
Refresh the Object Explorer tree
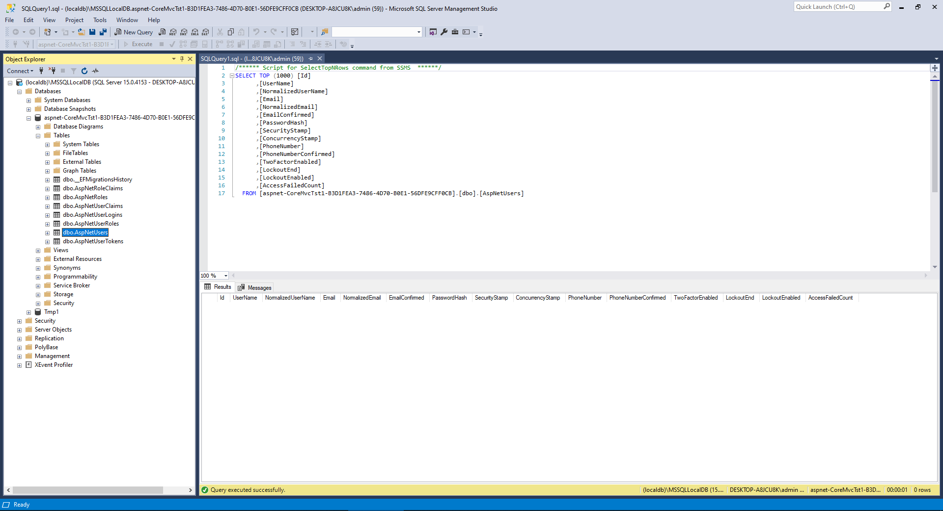84,71
